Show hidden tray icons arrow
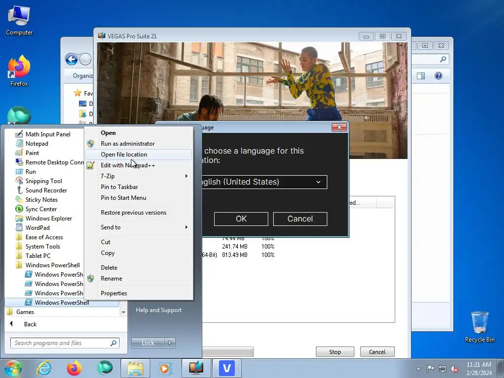504x378 pixels. pyautogui.click(x=418, y=369)
